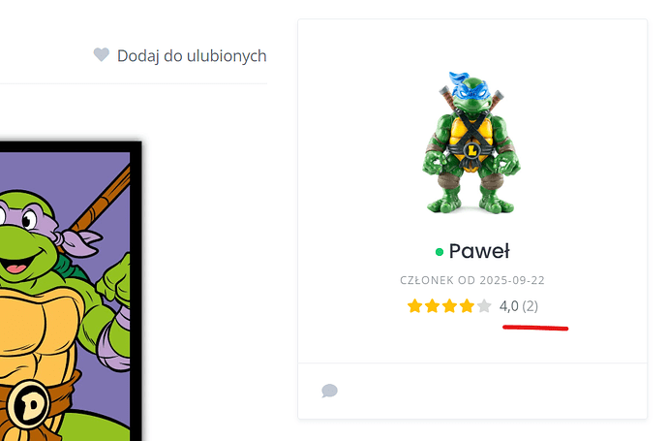Click the 'L' emblem on Leonardo's belt
The width and height of the screenshot is (668, 441).
471,150
